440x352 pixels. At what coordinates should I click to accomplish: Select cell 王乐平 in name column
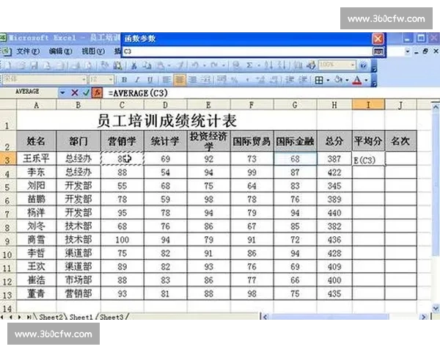(x=37, y=158)
